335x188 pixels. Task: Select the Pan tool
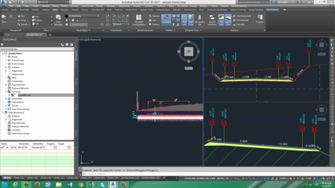[x=21, y=16]
